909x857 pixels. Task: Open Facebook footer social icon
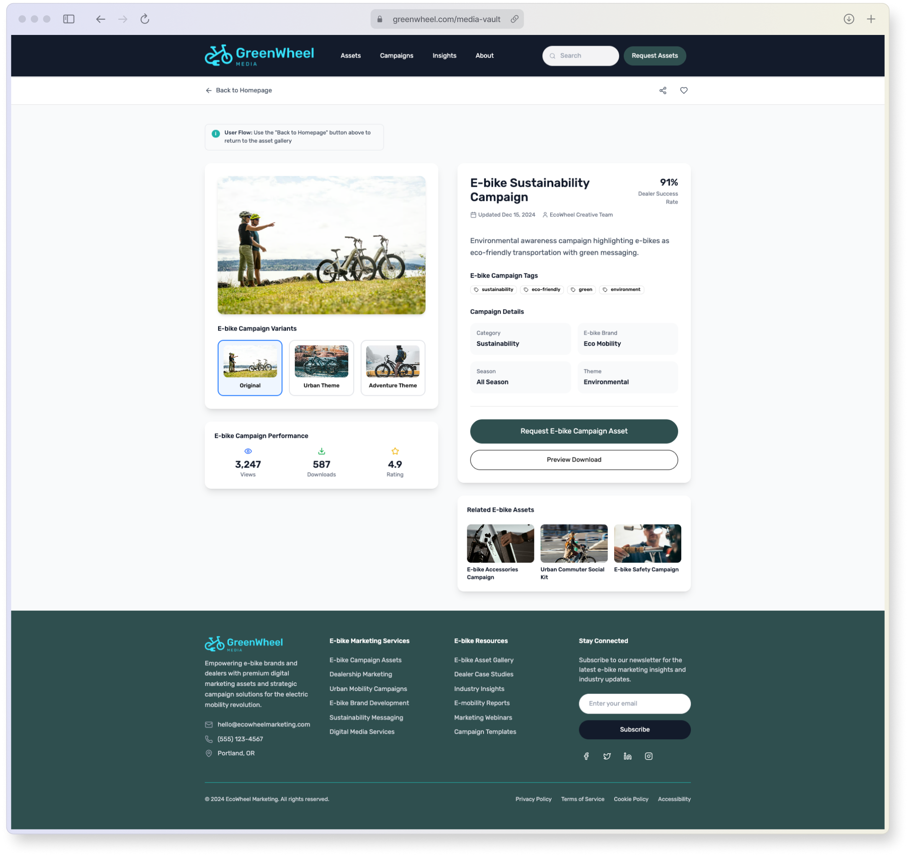point(586,756)
